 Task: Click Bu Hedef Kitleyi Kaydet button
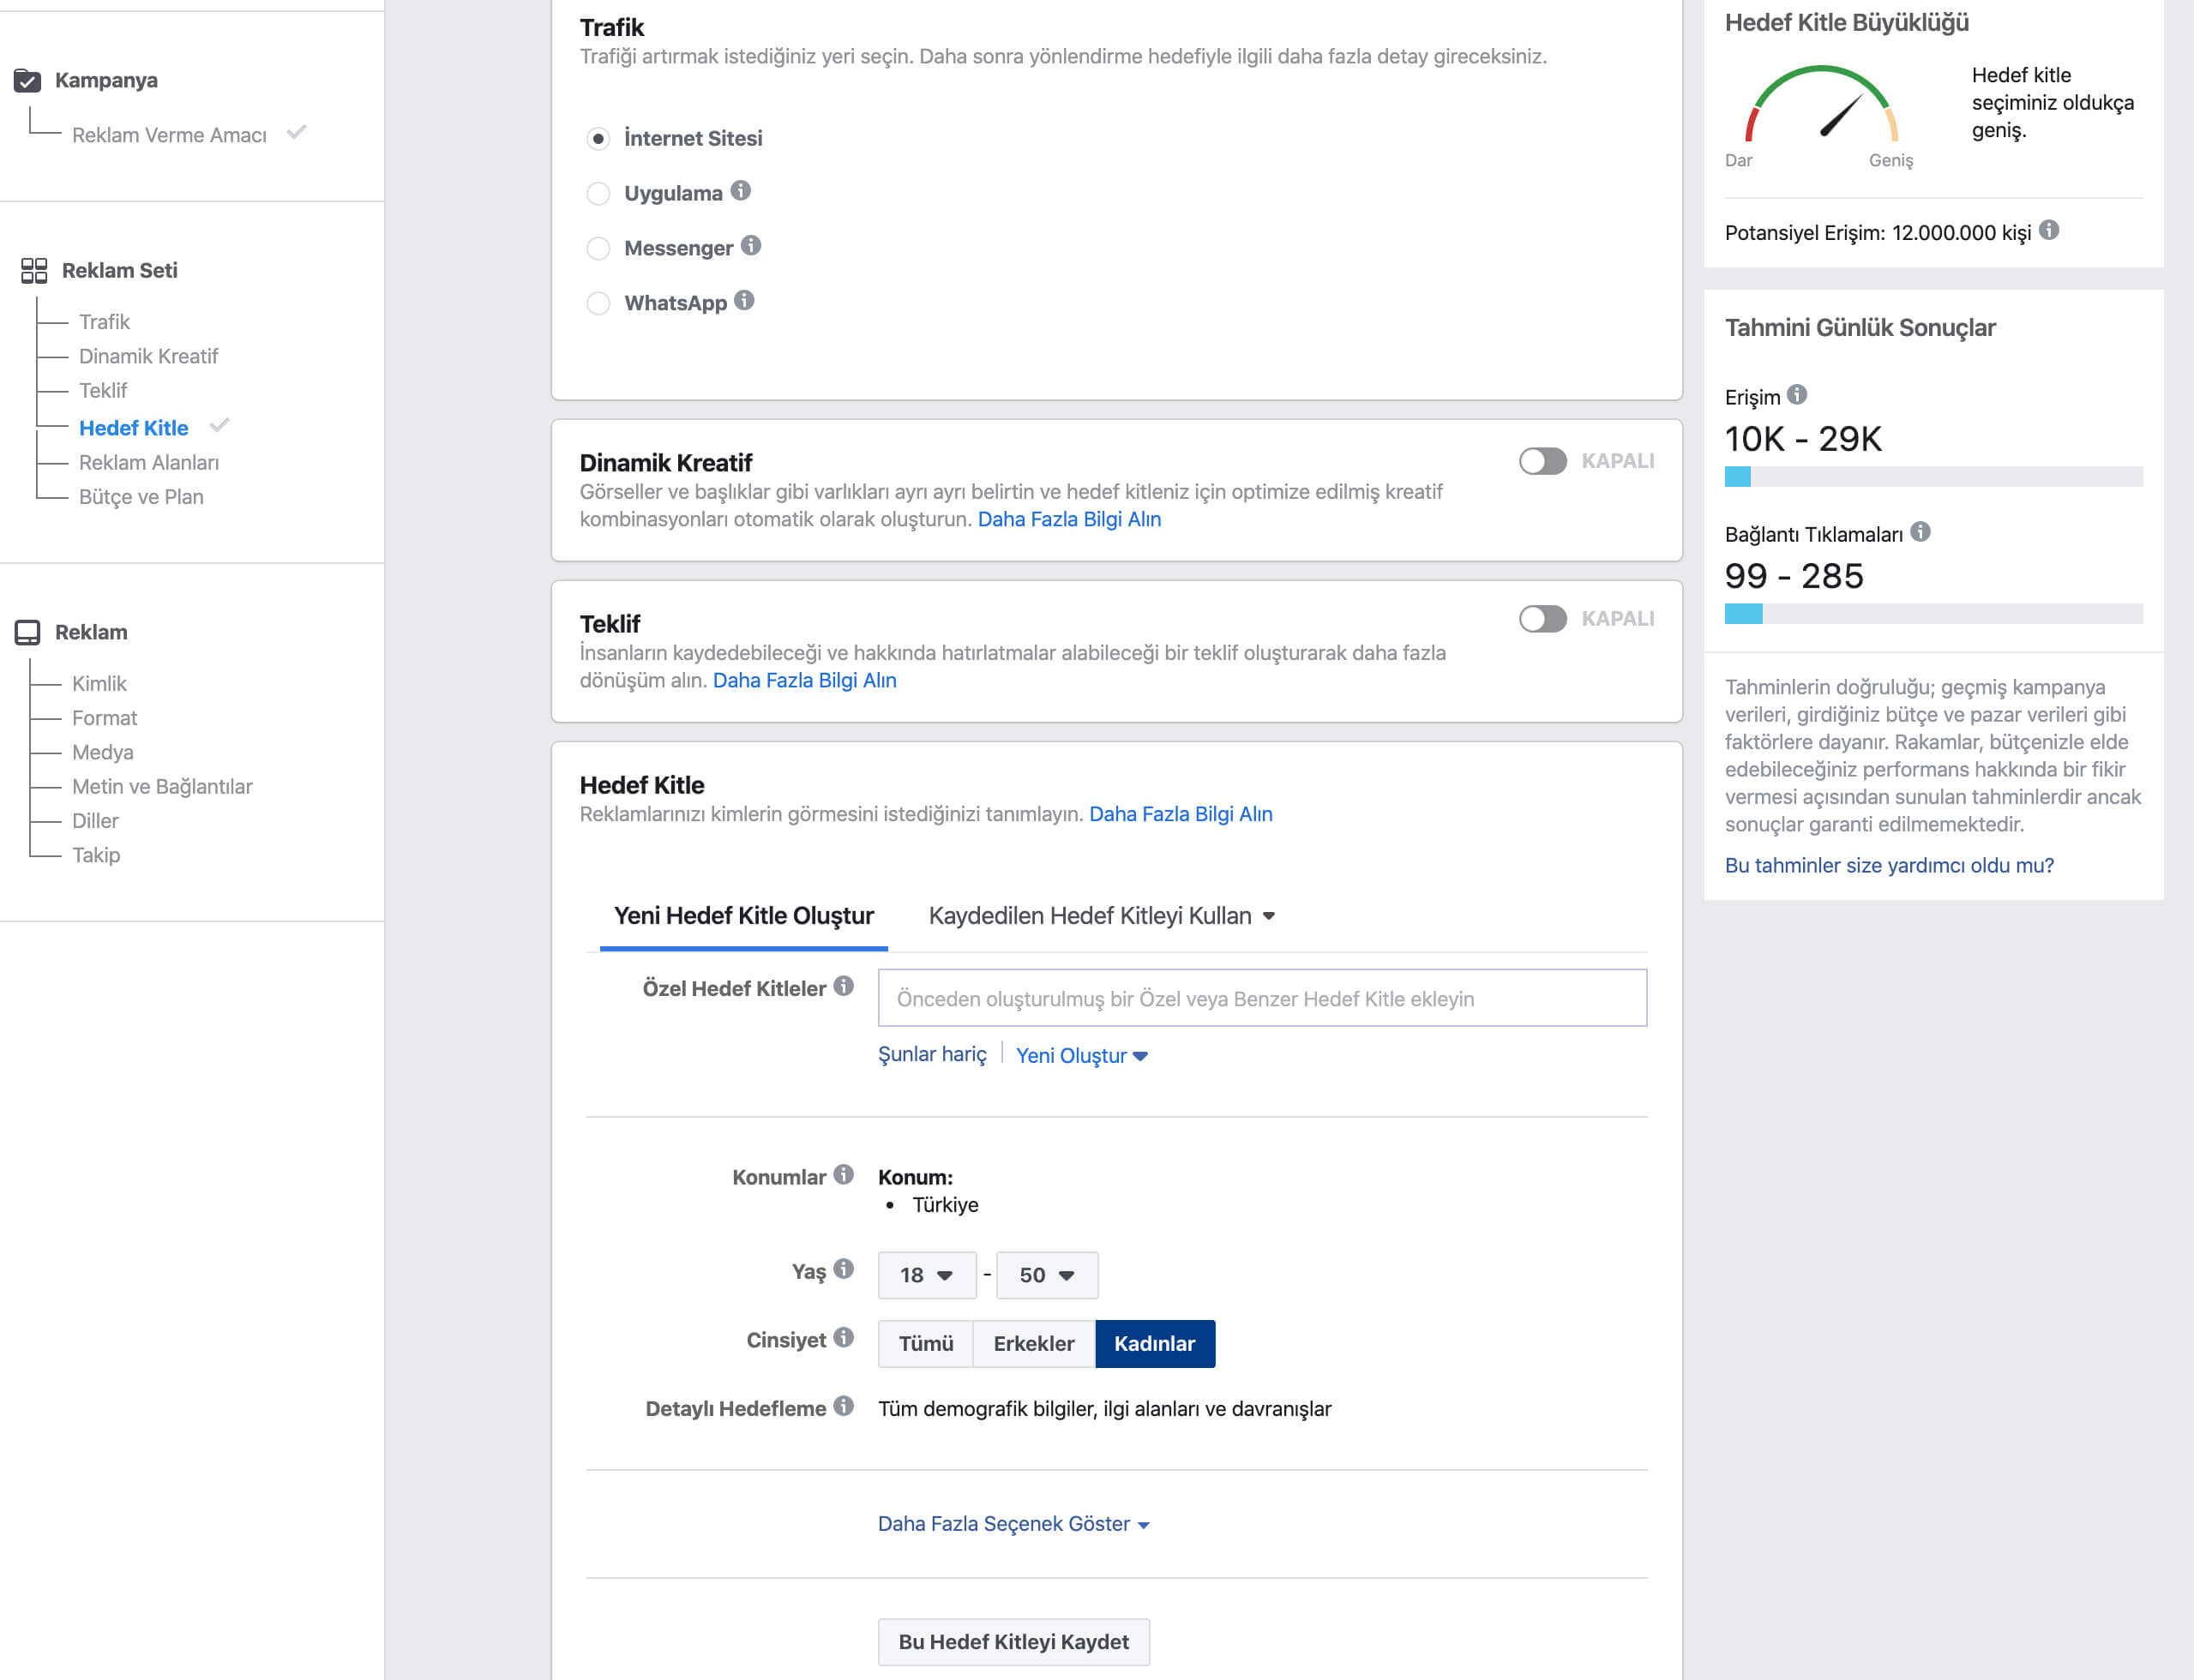coord(1014,1642)
